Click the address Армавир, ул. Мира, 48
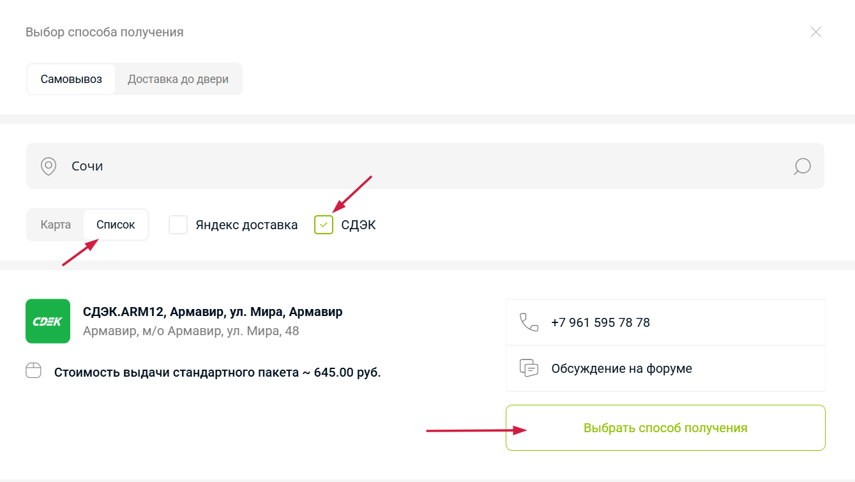Screen dimensions: 855x482 pyautogui.click(x=191, y=331)
